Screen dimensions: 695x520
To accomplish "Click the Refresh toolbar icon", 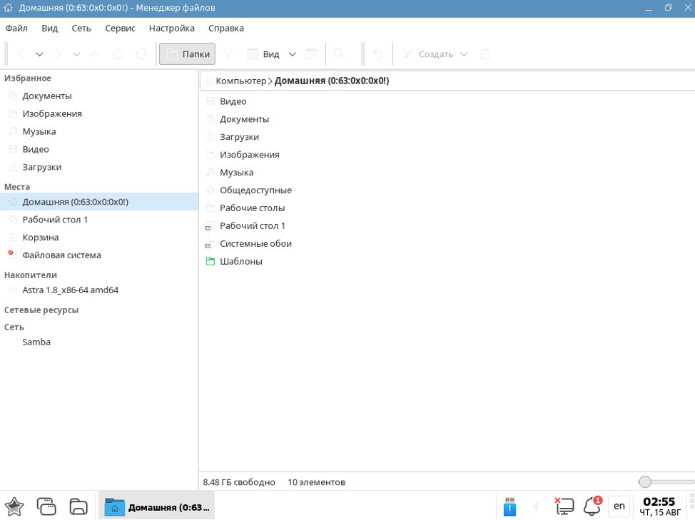I will tap(141, 54).
